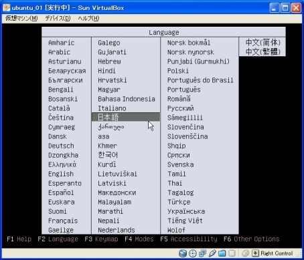Select Punjabi (Gurmukhi)
This screenshot has width=304, height=260.
coord(198,61)
